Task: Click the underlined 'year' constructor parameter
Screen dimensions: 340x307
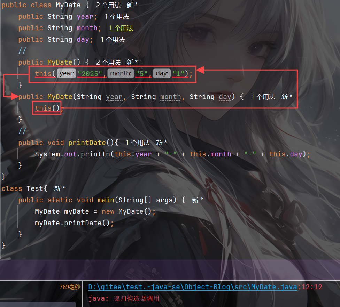Action: tap(114, 97)
